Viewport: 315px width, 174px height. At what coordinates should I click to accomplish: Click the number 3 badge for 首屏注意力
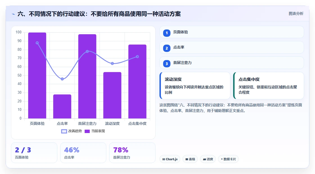[x=166, y=64]
